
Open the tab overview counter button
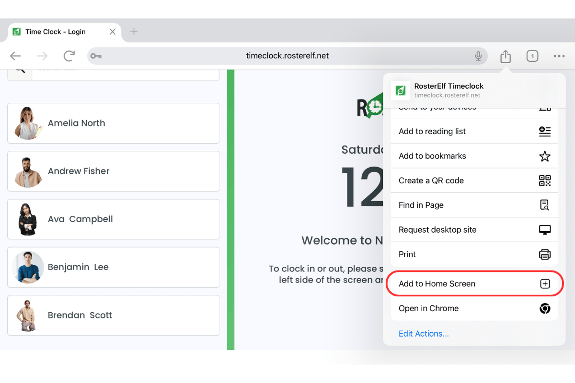click(x=532, y=56)
